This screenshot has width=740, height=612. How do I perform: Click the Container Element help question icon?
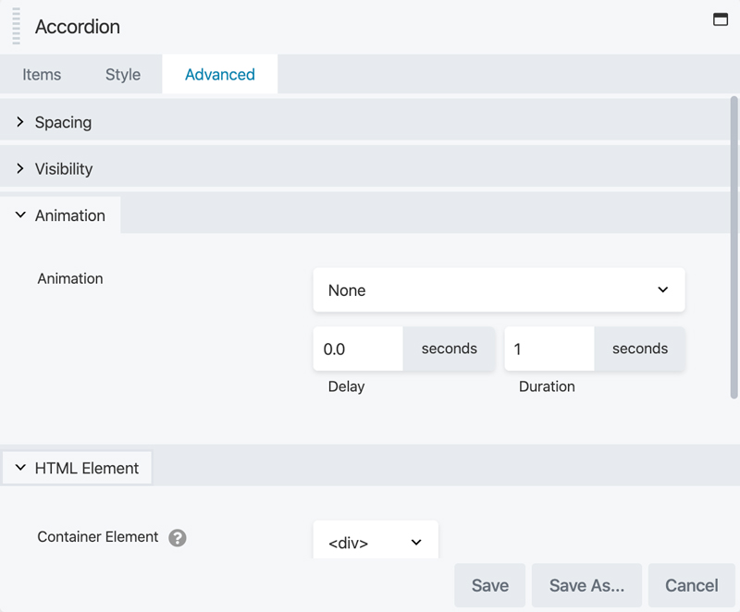[178, 537]
